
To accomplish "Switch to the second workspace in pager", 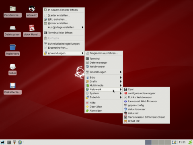I will pyautogui.click(x=155, y=142).
